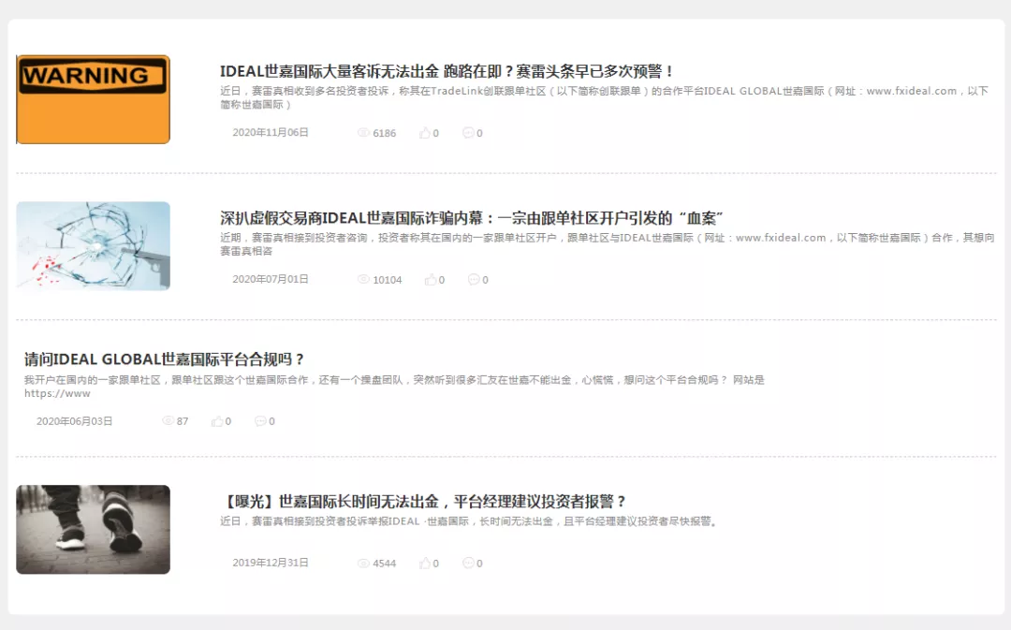This screenshot has height=630, width=1011.
Task: Like the article dated 2019年12月31日
Action: [x=425, y=563]
